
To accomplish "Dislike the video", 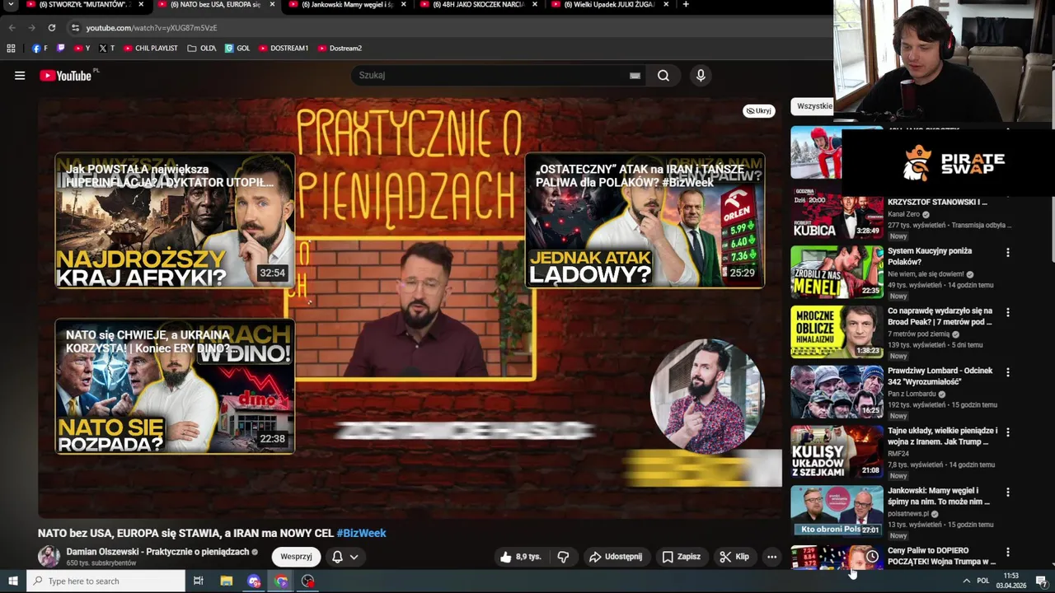I will [563, 557].
